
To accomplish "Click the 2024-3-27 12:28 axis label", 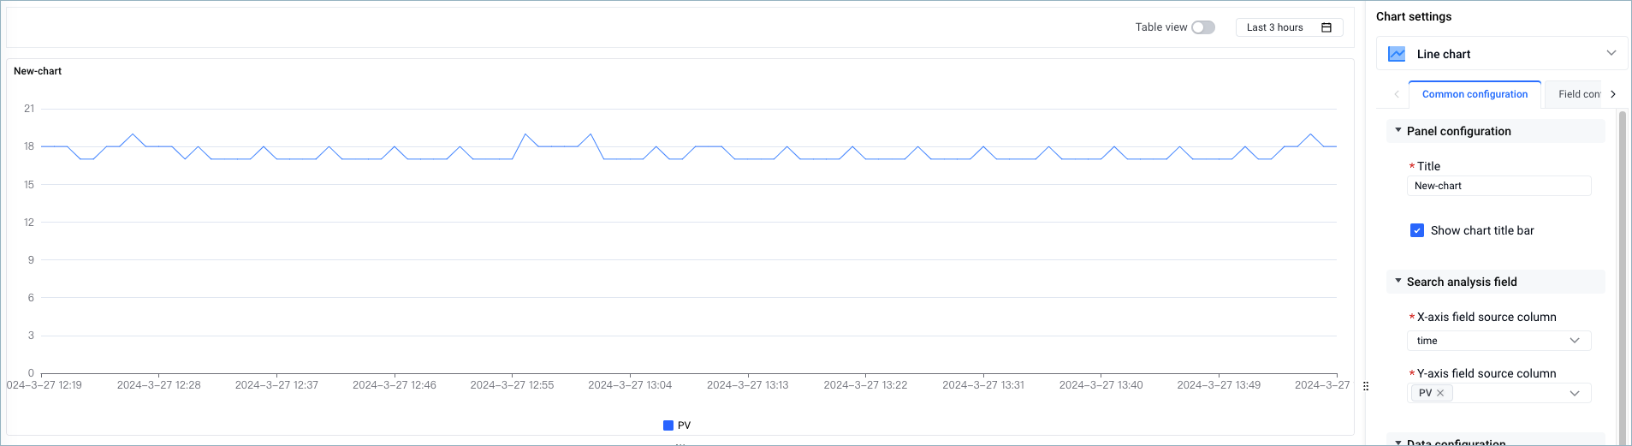I will click(x=159, y=385).
